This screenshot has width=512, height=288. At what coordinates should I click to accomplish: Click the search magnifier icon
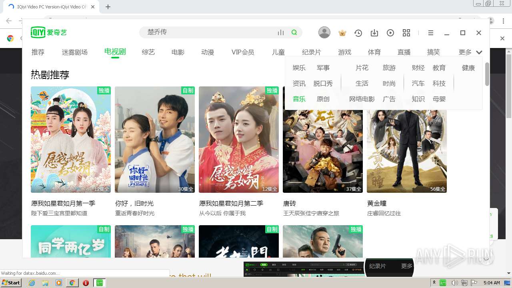pyautogui.click(x=294, y=32)
